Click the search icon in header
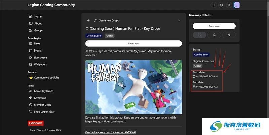This screenshot has height=135, width=269. click(214, 5)
